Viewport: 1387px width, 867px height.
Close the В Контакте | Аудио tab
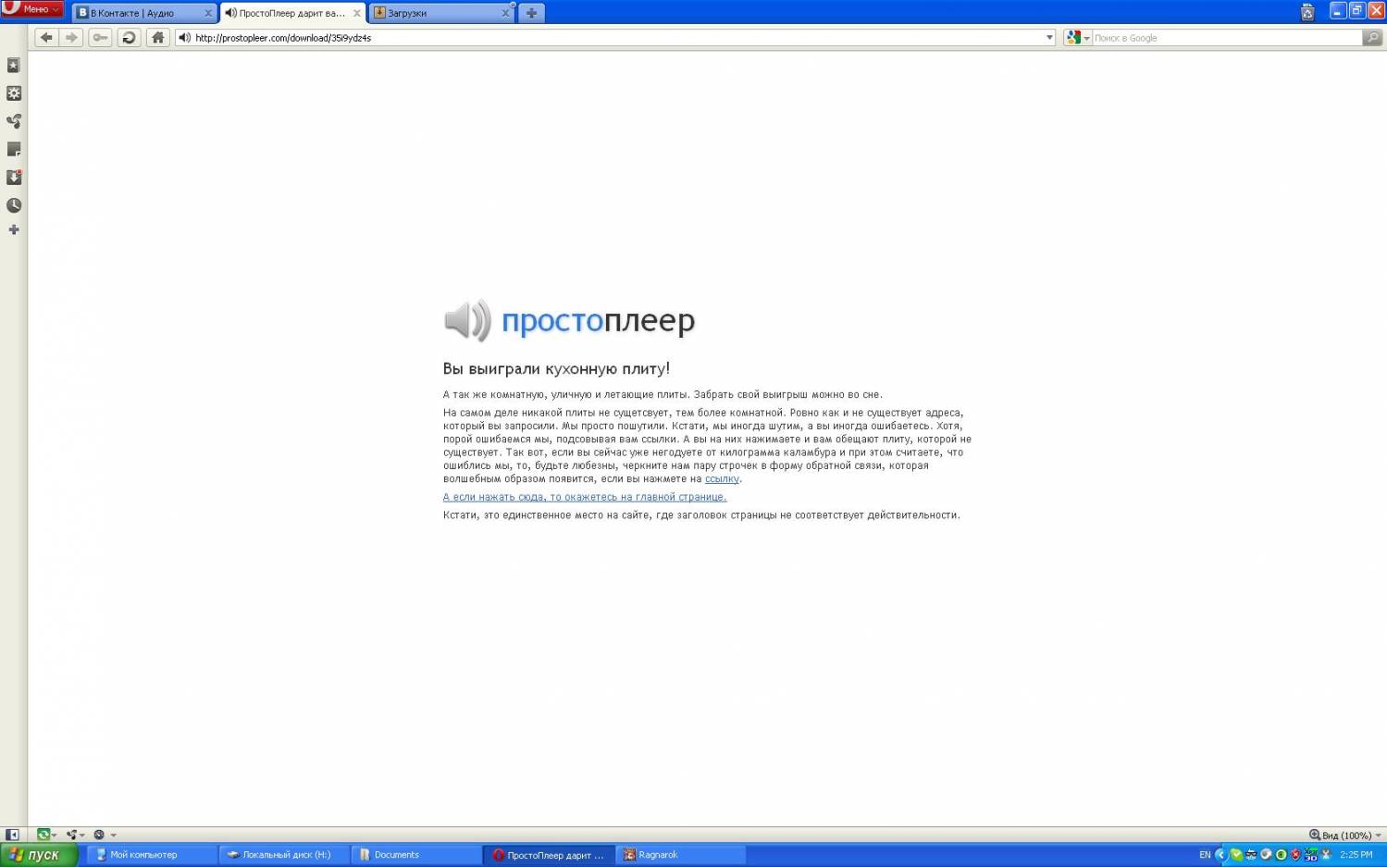[x=208, y=13]
